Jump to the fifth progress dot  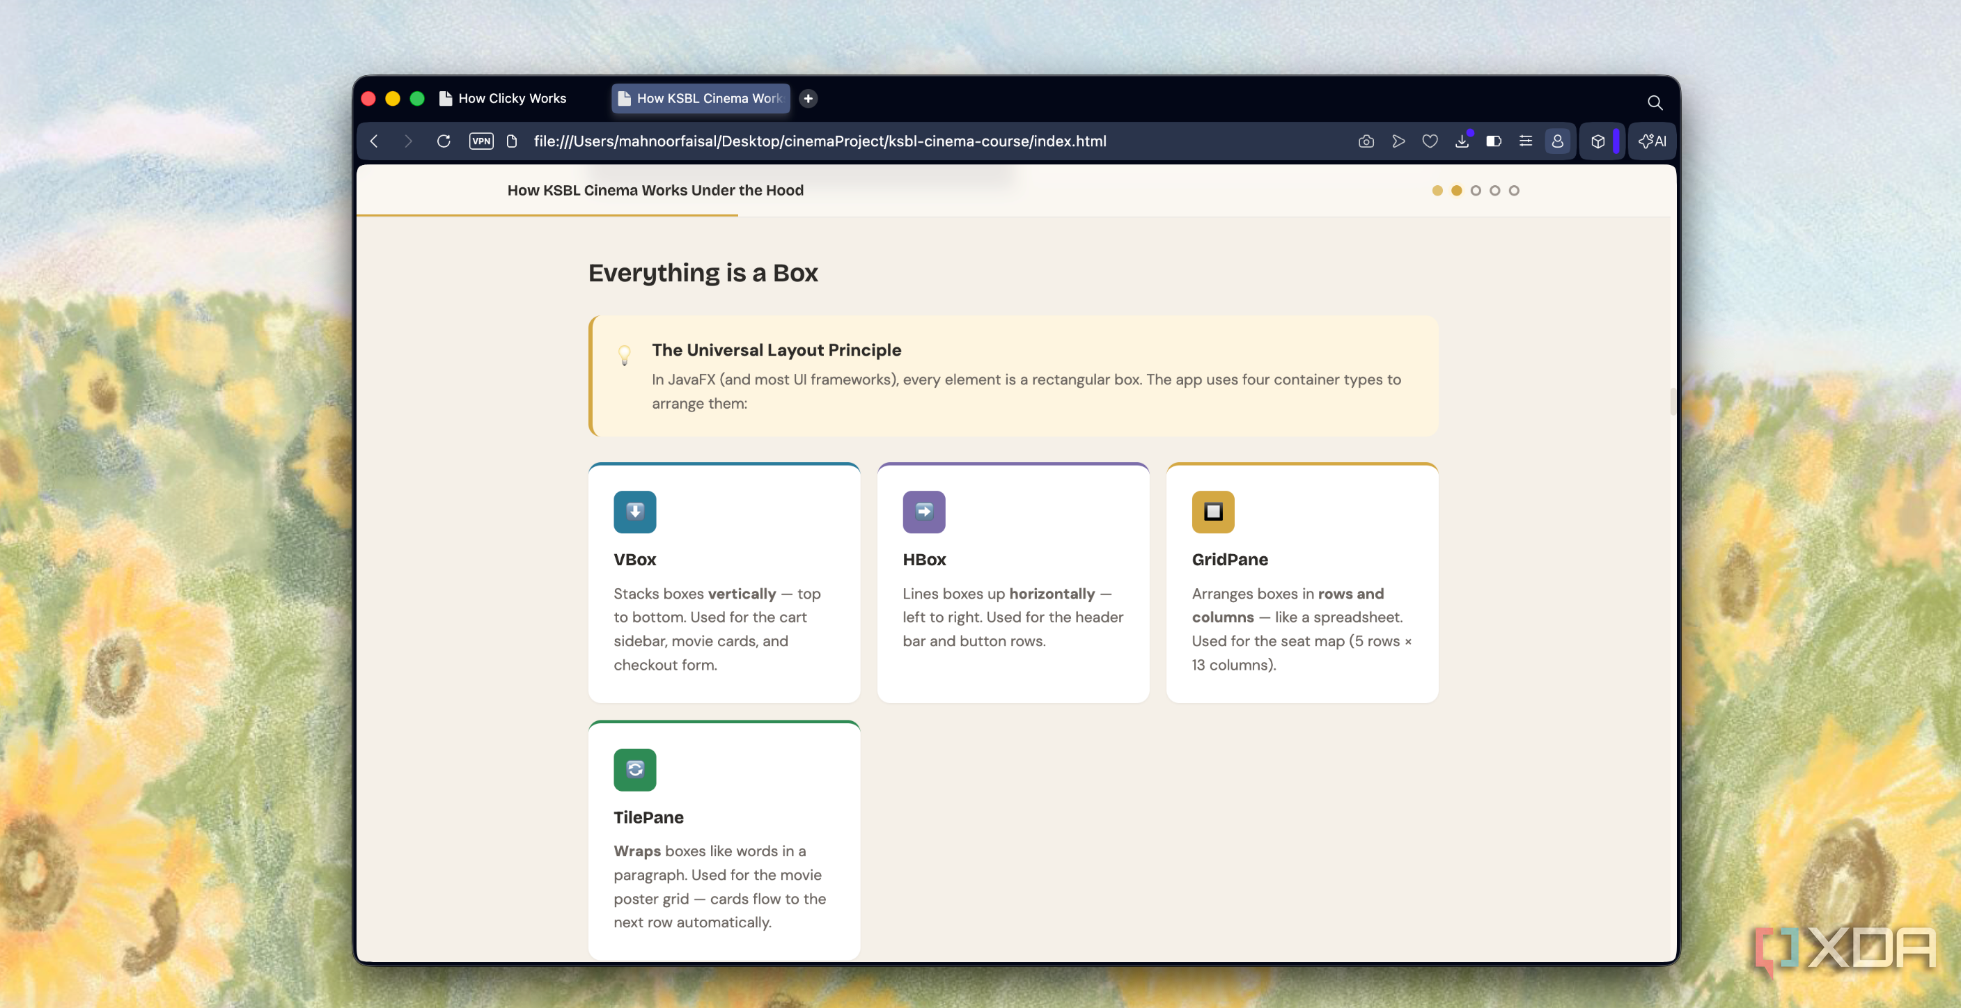click(x=1513, y=190)
